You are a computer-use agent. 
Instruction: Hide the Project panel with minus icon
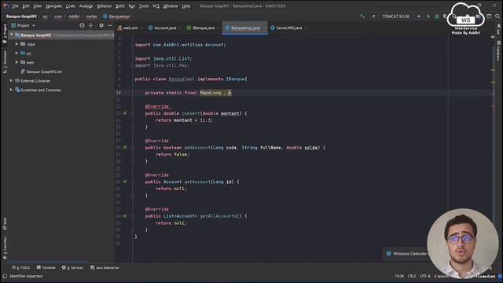pos(110,25)
